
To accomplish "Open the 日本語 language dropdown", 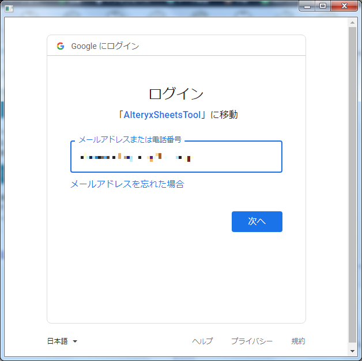I will [x=62, y=341].
